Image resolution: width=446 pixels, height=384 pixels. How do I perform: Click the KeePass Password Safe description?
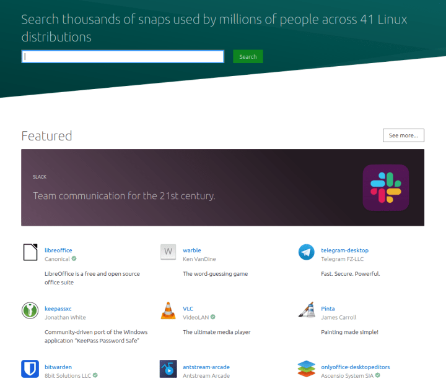(x=96, y=336)
